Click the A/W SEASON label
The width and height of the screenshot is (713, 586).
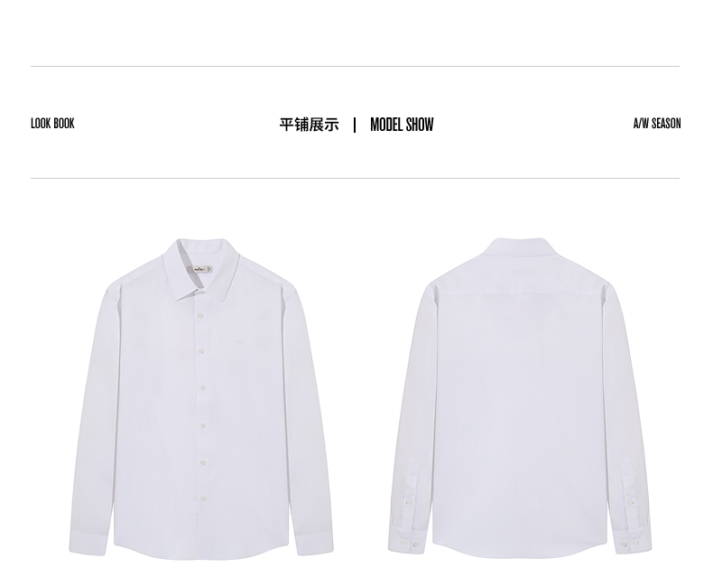click(657, 124)
